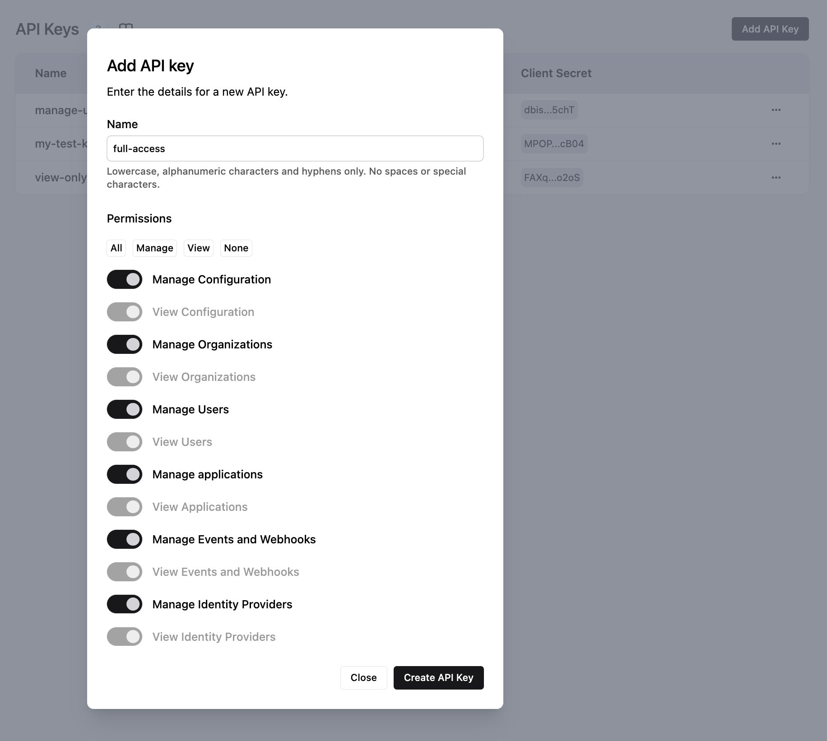Disable the Manage Identity Providers toggle
The width and height of the screenshot is (827, 741).
[124, 604]
